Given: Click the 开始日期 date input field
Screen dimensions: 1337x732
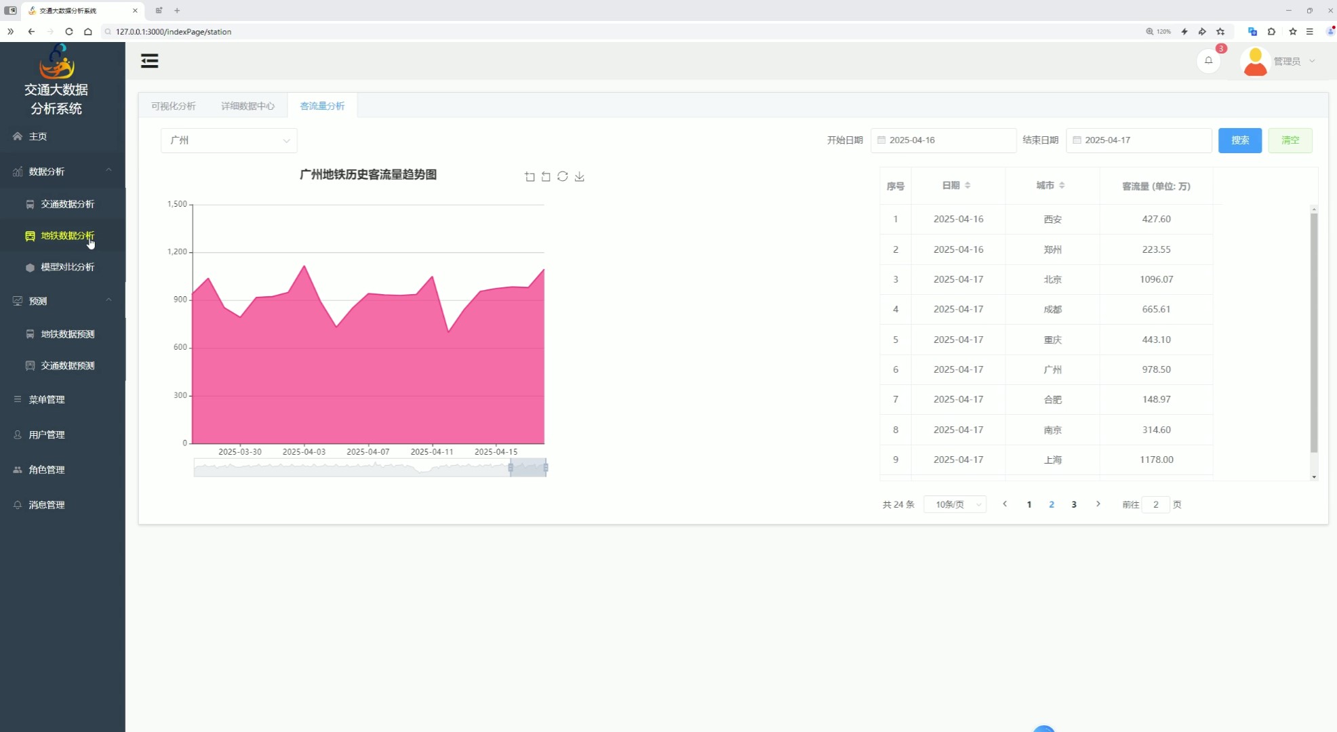Looking at the screenshot, I should coord(943,140).
